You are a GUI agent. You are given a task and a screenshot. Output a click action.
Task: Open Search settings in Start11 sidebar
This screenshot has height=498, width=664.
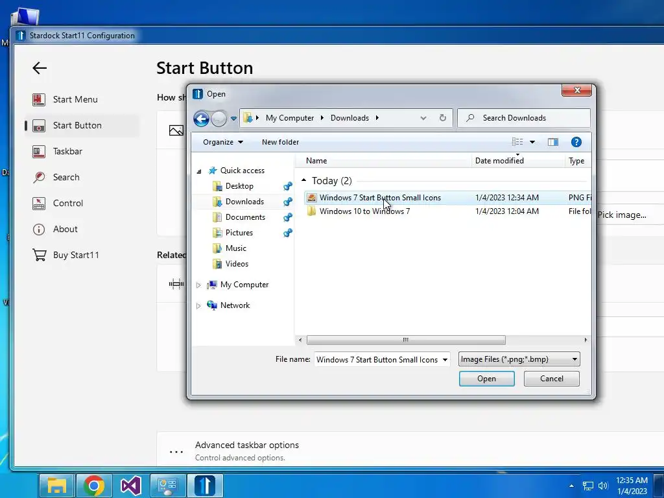point(66,177)
